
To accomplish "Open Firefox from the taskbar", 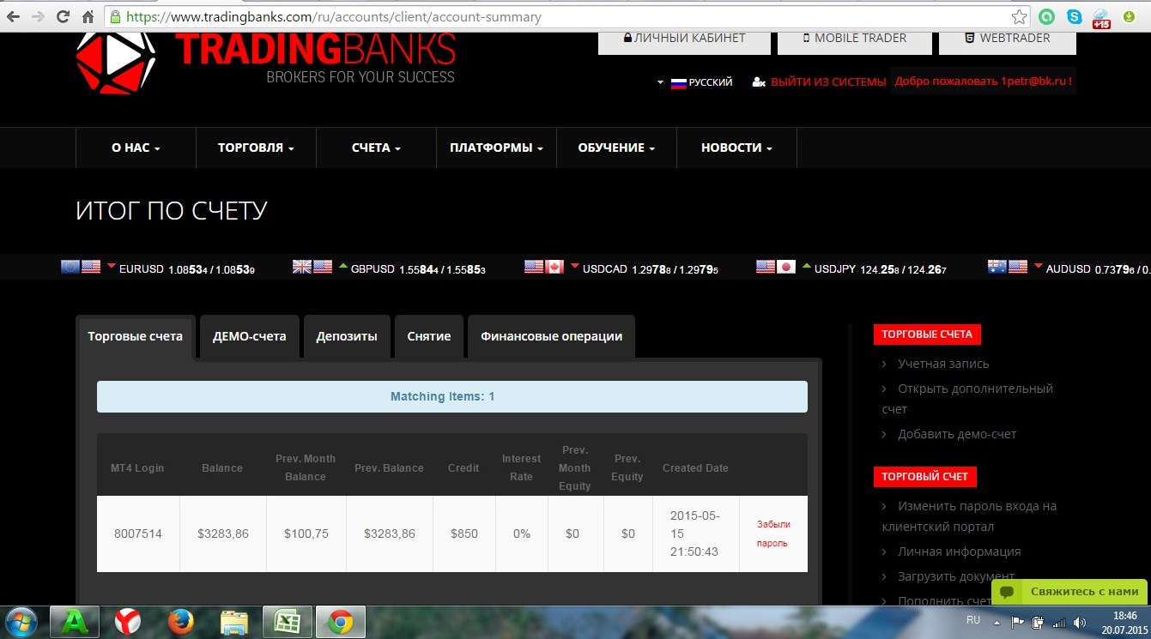I will (x=181, y=621).
